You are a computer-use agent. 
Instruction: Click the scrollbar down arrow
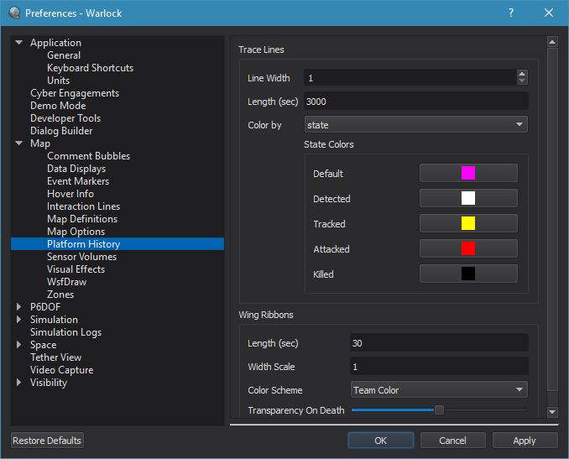click(552, 411)
